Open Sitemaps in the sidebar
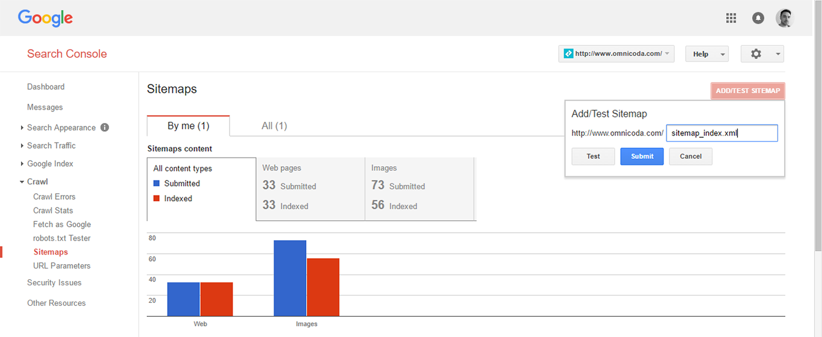The image size is (822, 337). 51,252
